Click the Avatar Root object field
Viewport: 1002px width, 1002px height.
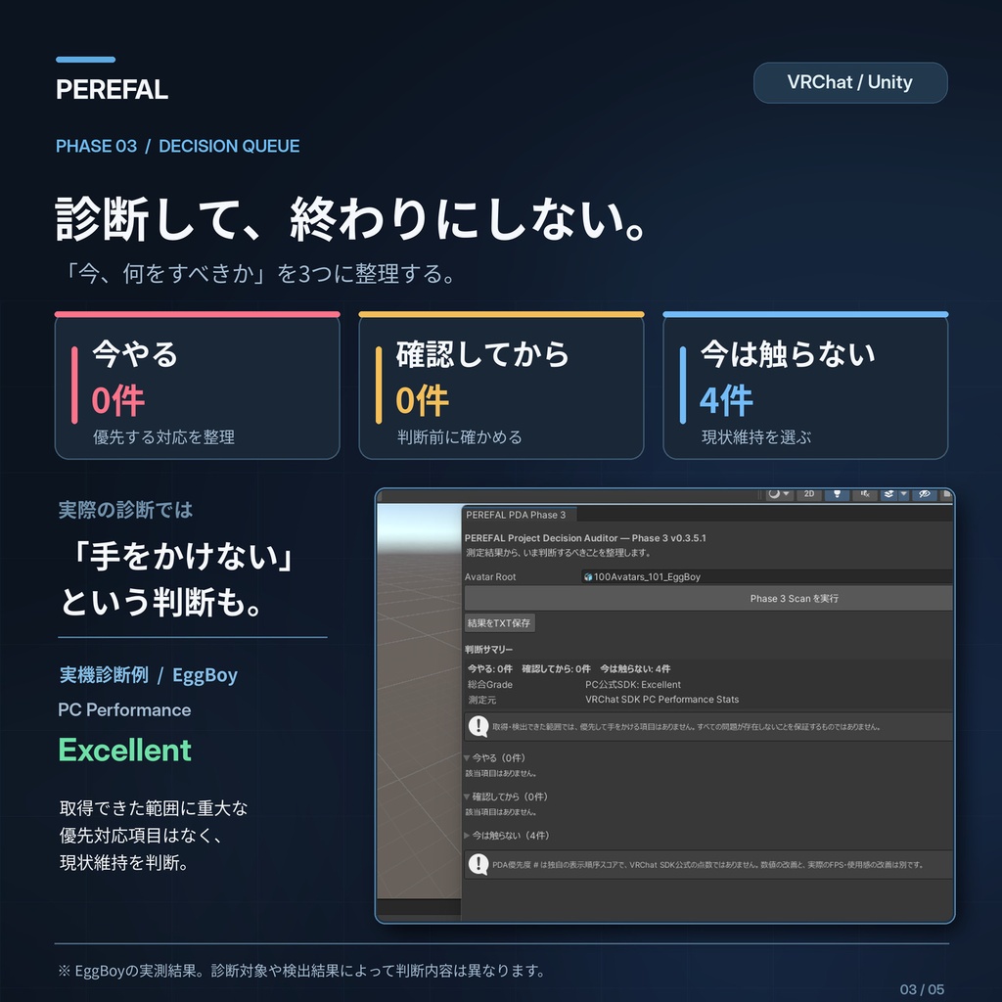[x=767, y=576]
